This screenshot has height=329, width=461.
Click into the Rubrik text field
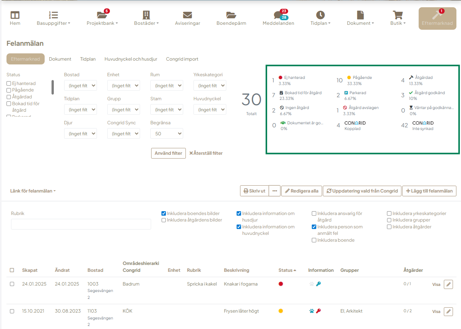click(81, 224)
